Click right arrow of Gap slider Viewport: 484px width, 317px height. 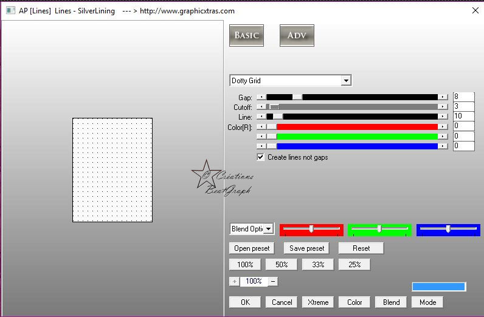click(443, 97)
